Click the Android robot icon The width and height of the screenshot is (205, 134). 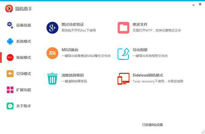coord(10,41)
